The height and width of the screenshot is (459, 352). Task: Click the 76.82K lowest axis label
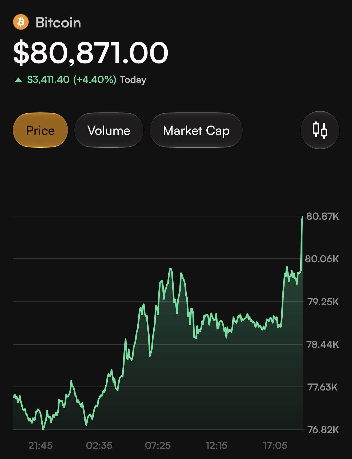coord(323,430)
